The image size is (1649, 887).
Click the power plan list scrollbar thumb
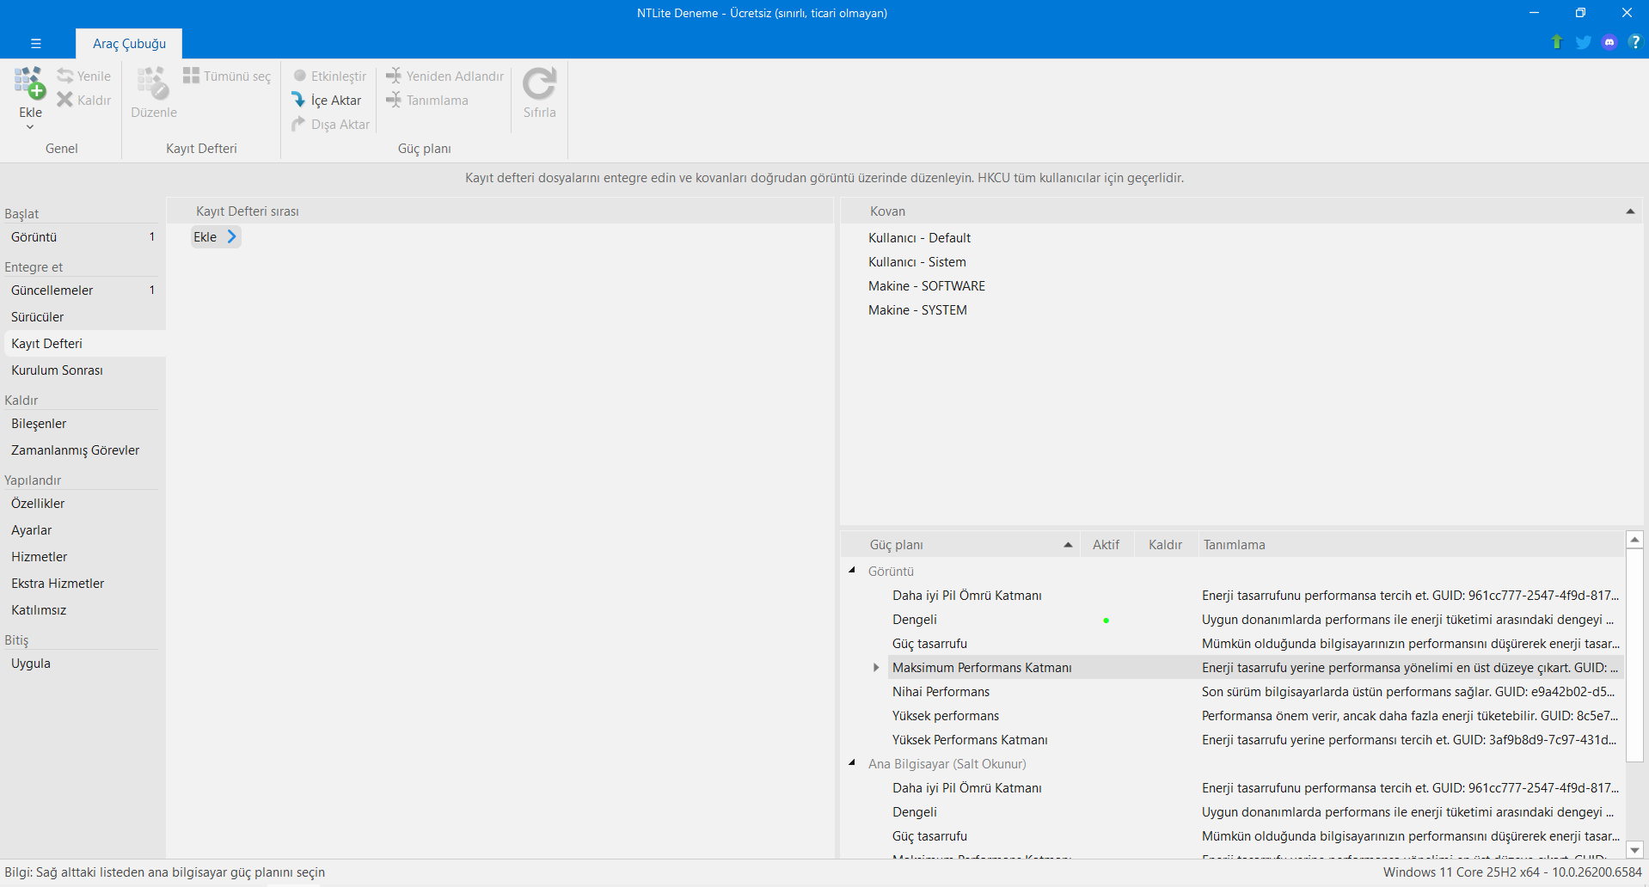1634,655
